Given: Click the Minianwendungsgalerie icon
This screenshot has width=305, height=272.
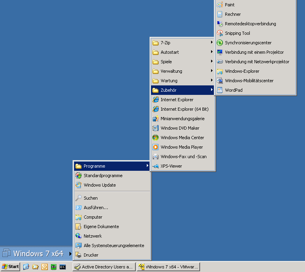Looking at the screenshot, I should [155, 119].
